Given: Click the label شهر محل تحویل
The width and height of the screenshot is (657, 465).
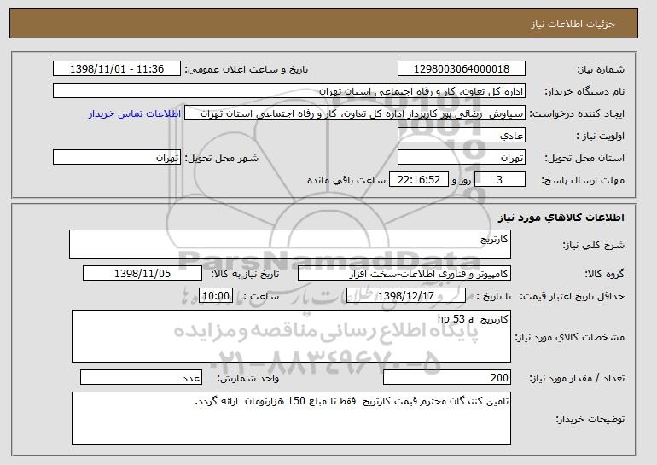Looking at the screenshot, I should (x=222, y=158).
